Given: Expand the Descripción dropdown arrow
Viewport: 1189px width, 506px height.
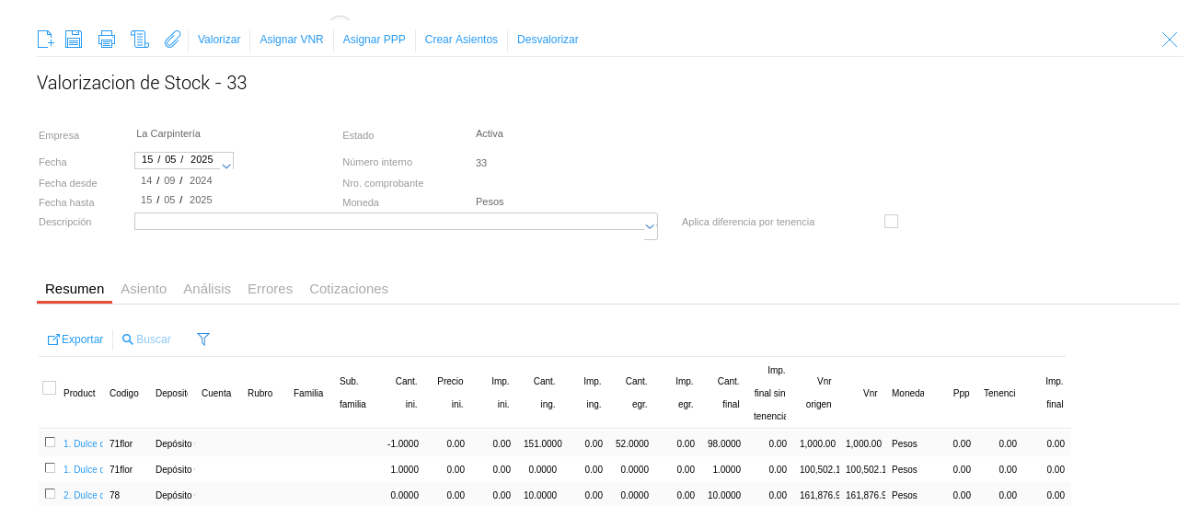Looking at the screenshot, I should click(x=650, y=226).
